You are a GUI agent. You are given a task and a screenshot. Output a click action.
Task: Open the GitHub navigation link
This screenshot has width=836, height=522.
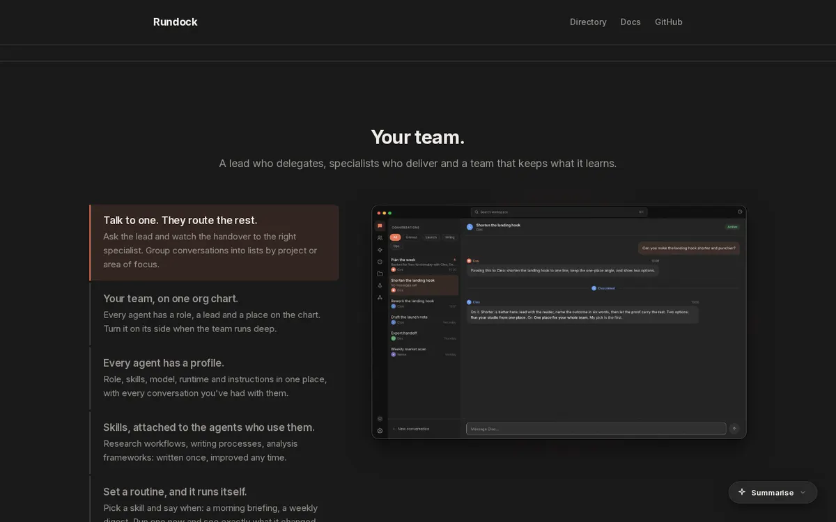pyautogui.click(x=669, y=22)
